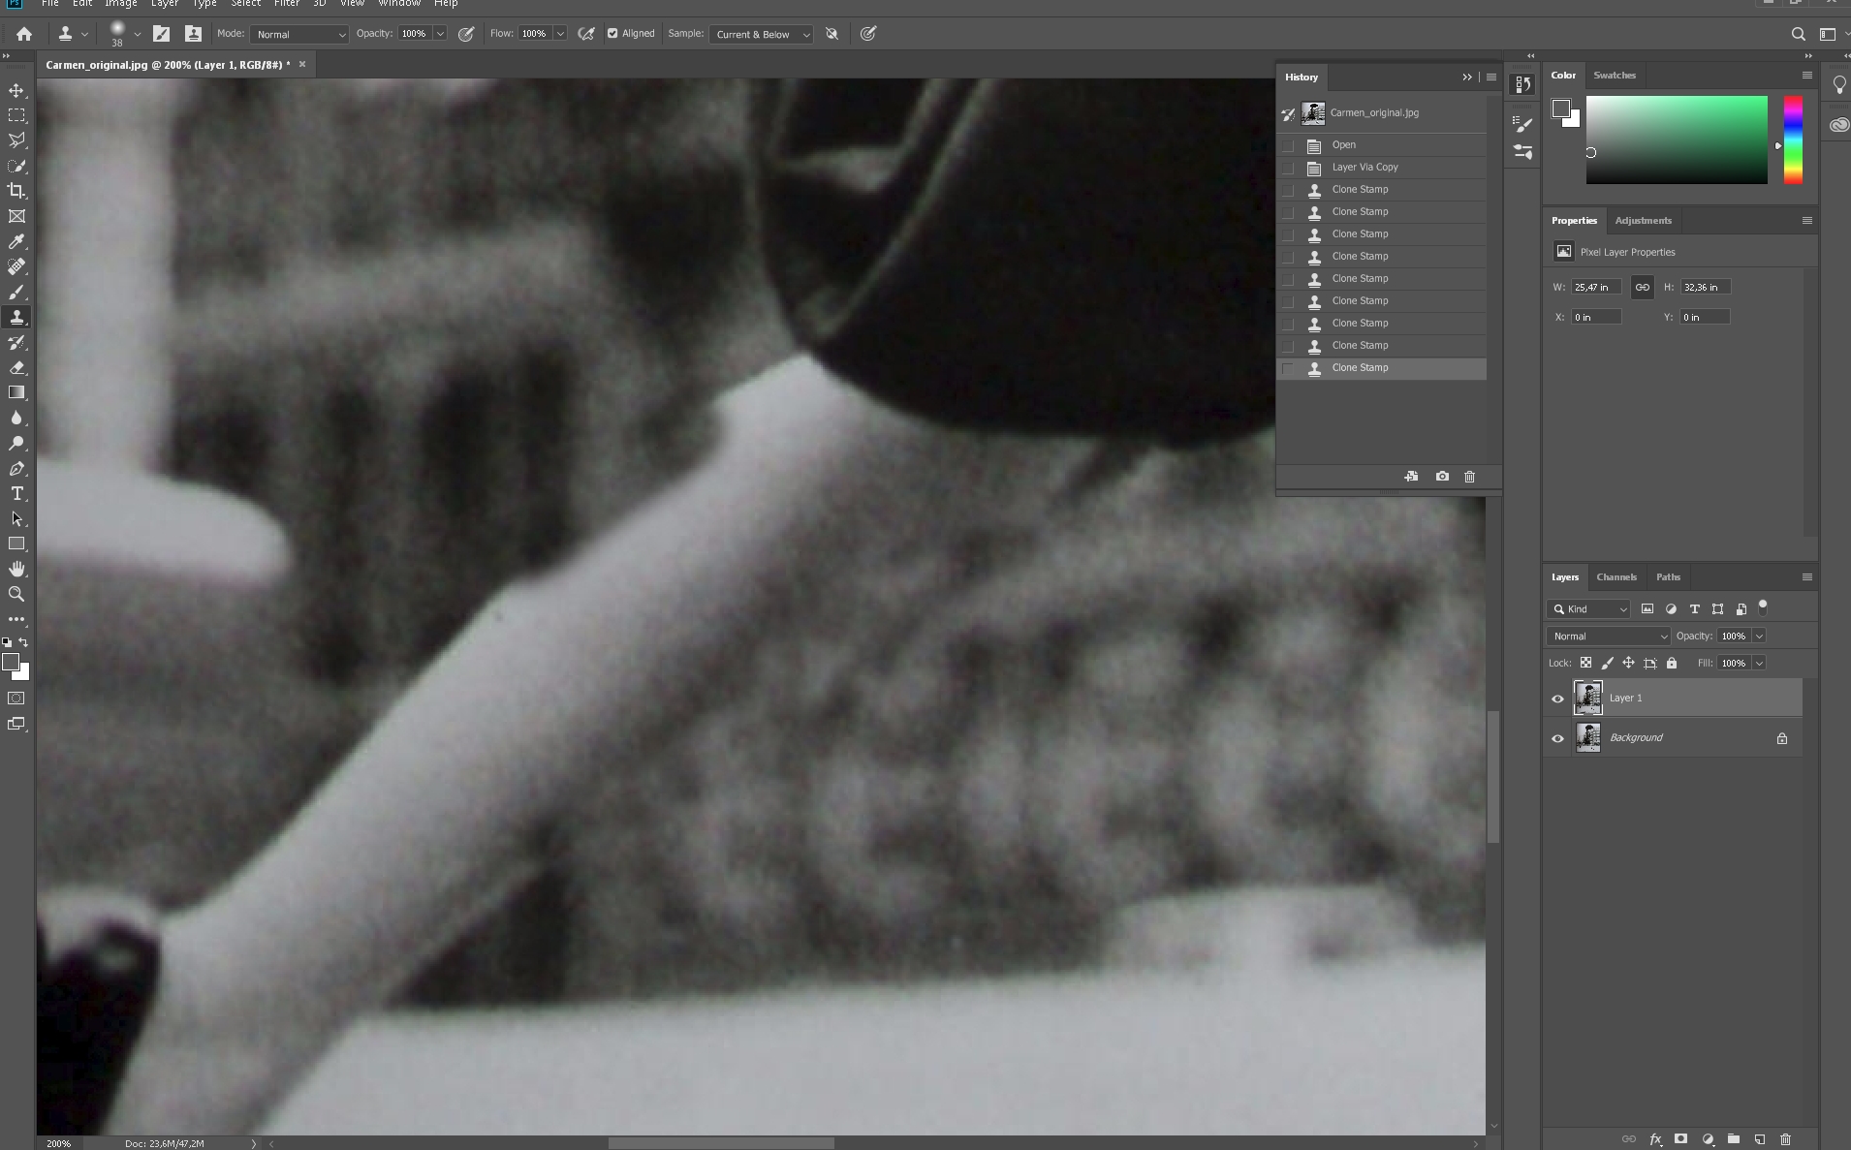Hide the Background layer eye
The width and height of the screenshot is (1851, 1150).
(x=1557, y=738)
